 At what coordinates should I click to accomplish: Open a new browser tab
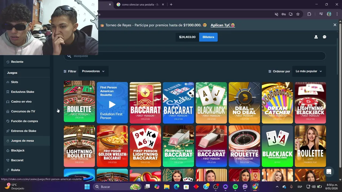click(171, 5)
